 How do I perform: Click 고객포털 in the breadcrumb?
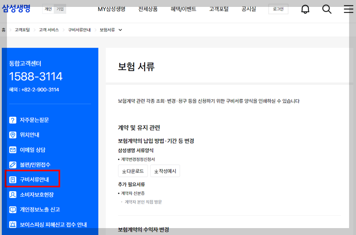(22, 30)
